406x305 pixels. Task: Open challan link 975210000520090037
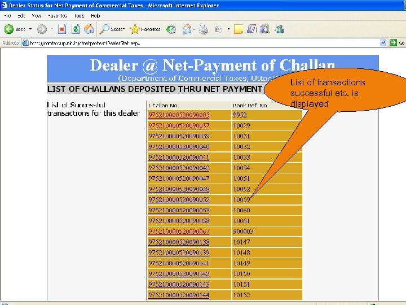click(179, 125)
